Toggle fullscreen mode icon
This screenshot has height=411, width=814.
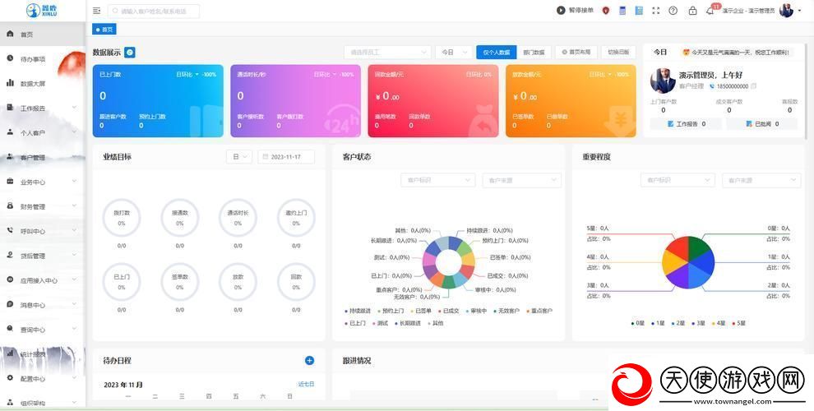click(656, 11)
